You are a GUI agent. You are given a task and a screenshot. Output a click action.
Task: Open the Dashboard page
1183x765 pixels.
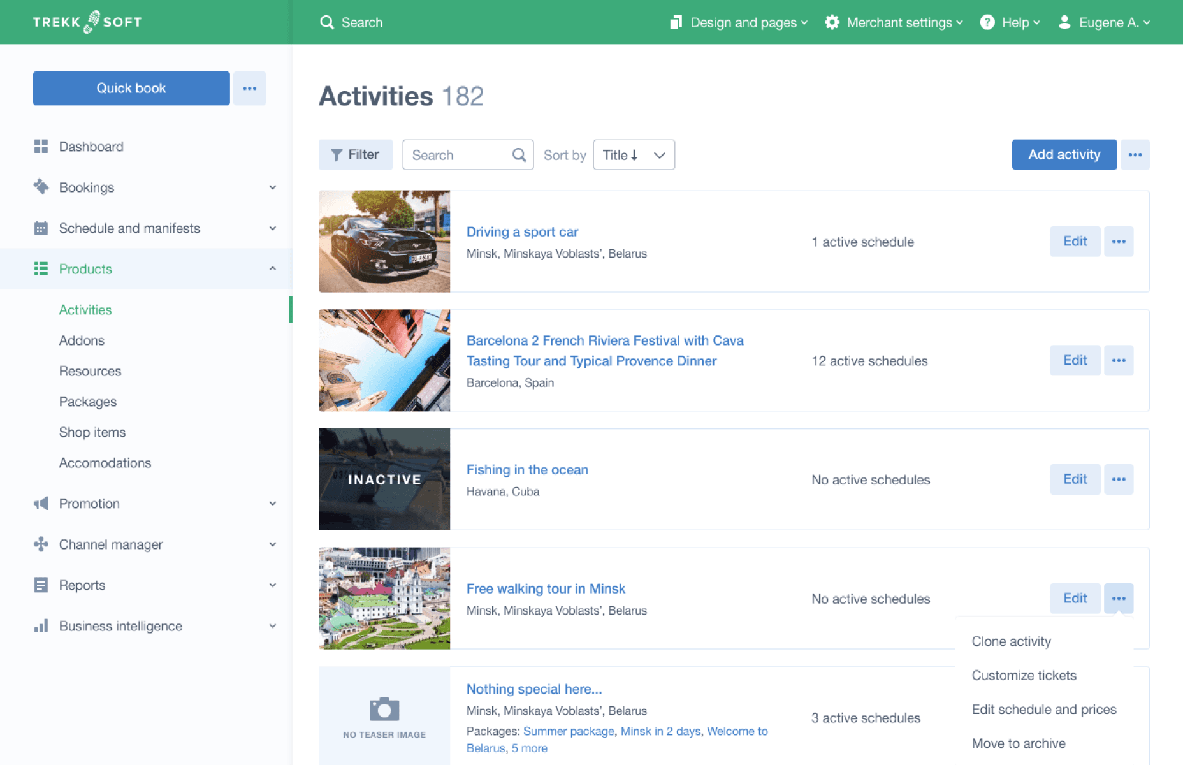point(91,147)
